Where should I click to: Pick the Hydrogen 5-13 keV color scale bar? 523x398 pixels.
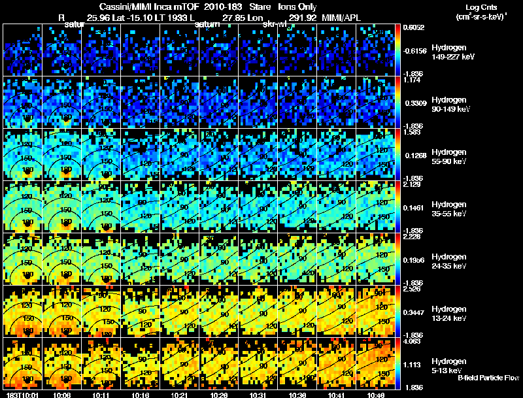[x=397, y=364]
